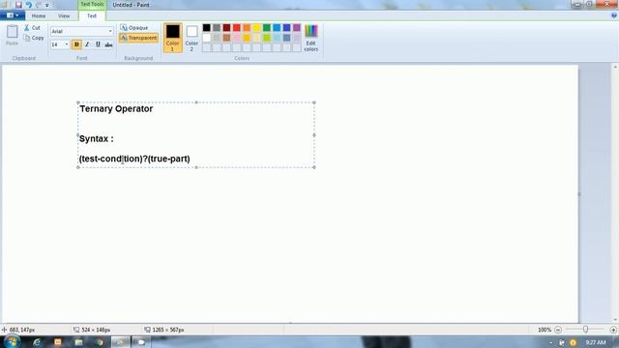Click the Paste clipboard button
Image resolution: width=619 pixels, height=348 pixels.
coord(12,35)
